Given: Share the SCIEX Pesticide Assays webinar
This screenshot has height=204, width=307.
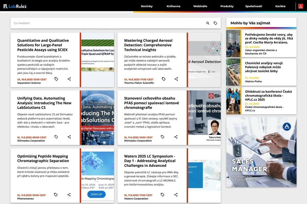Looking at the screenshot, I should point(69,79).
